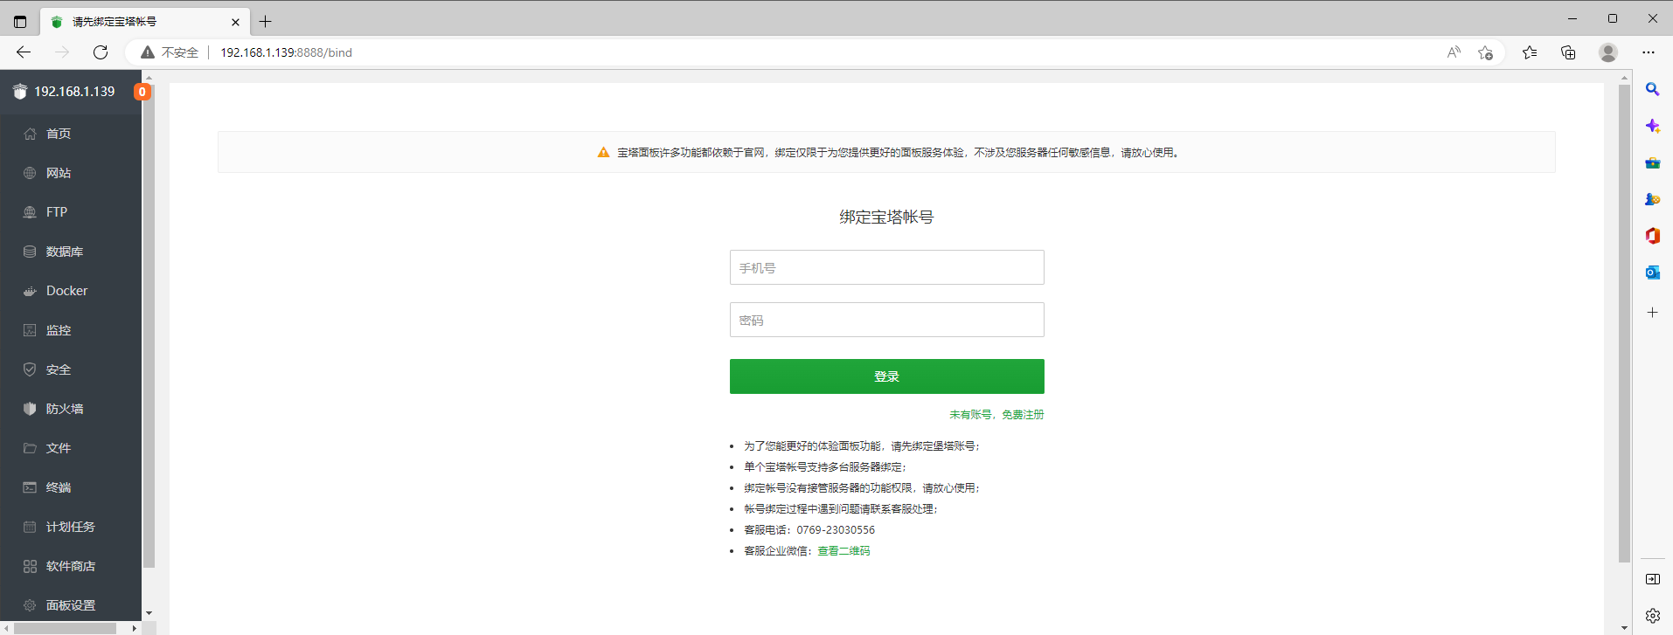Screen dimensions: 1673x635
Task: Go back with browser back arrow
Action: click(x=24, y=52)
